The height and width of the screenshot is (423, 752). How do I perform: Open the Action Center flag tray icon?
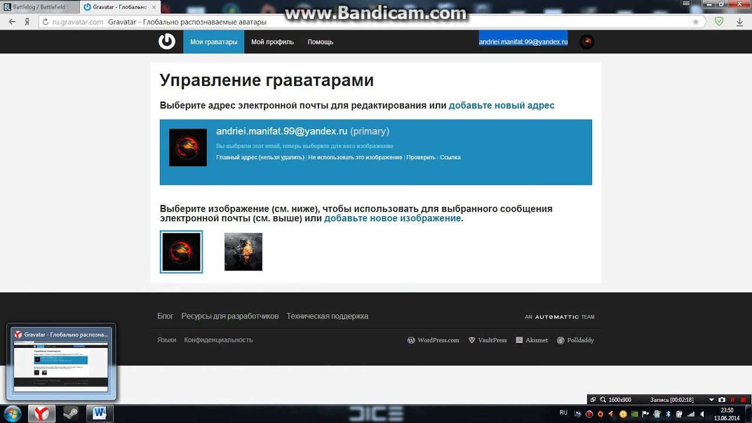pos(646,414)
